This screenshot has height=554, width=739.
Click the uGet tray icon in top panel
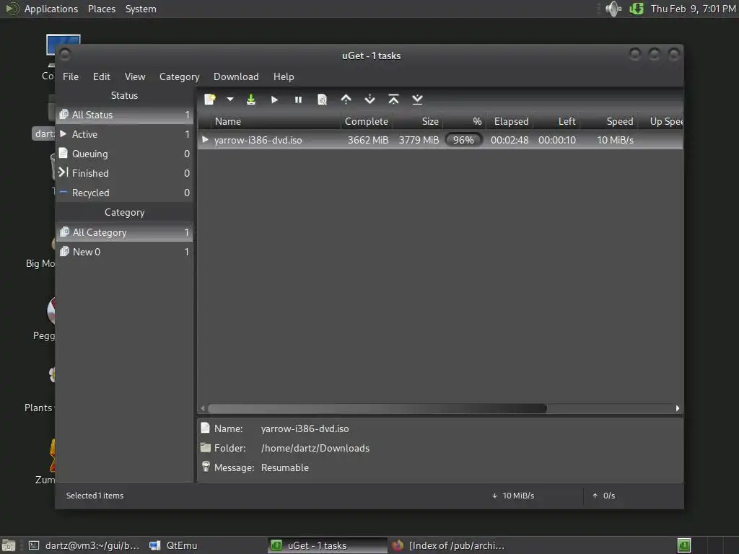point(637,9)
